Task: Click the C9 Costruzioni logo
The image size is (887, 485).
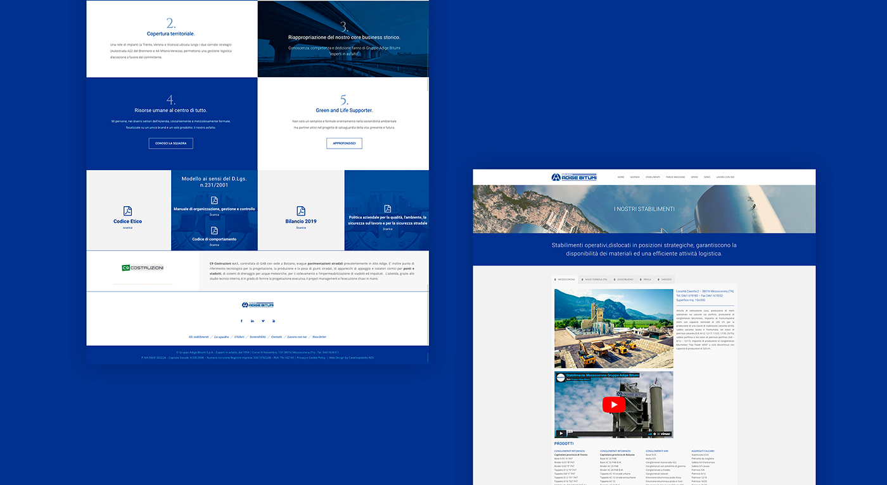Action: click(x=143, y=268)
